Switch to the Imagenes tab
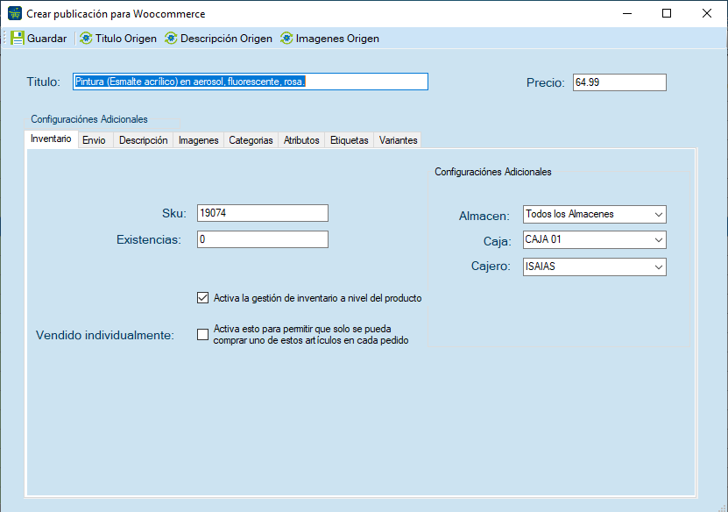 [198, 140]
